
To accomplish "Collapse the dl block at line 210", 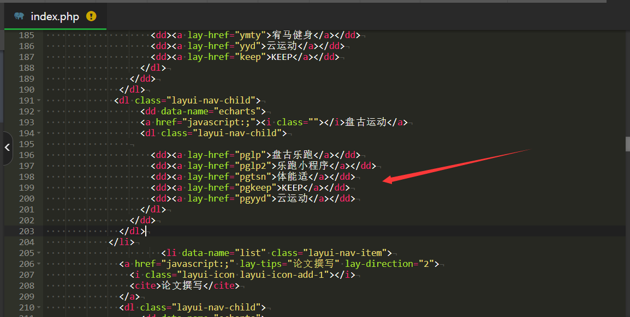I will tap(38, 307).
